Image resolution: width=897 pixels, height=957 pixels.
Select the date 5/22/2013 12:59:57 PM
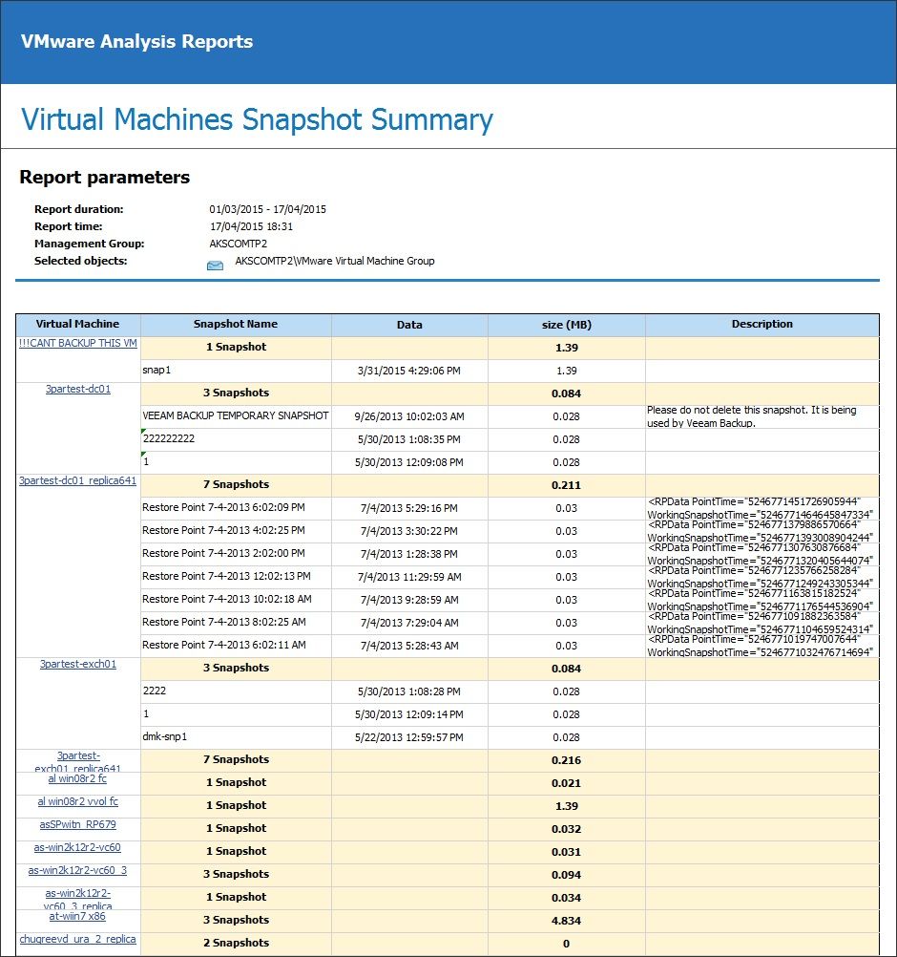click(409, 737)
